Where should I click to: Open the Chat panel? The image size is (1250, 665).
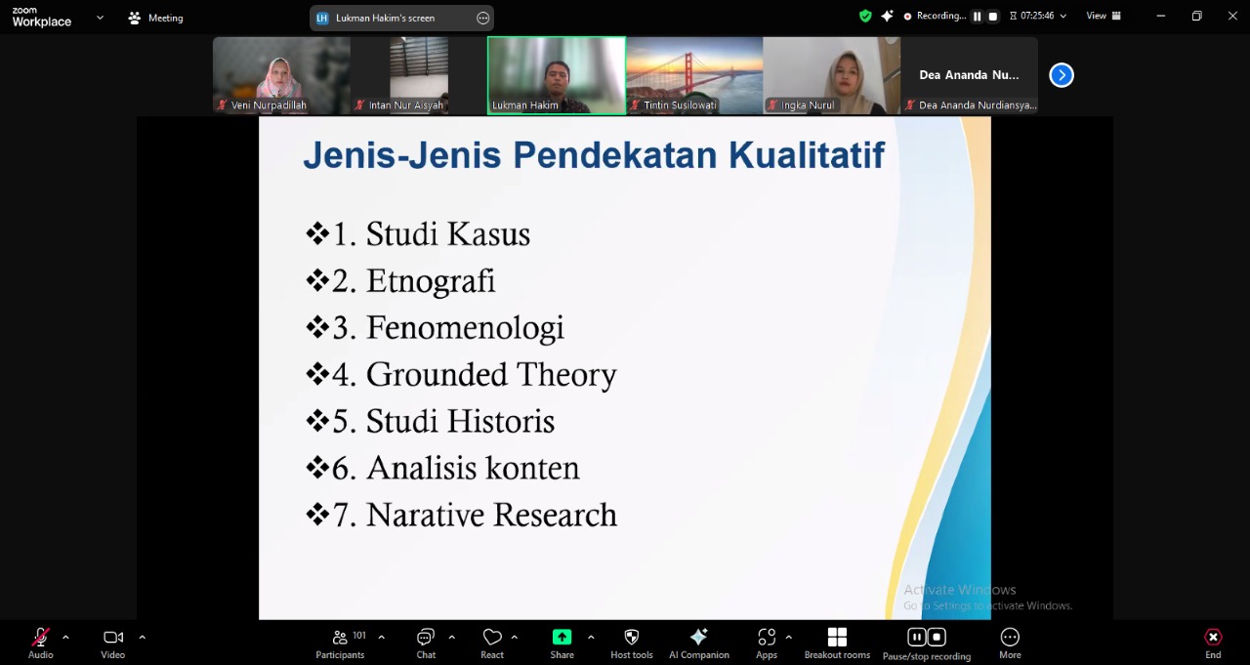pos(426,643)
